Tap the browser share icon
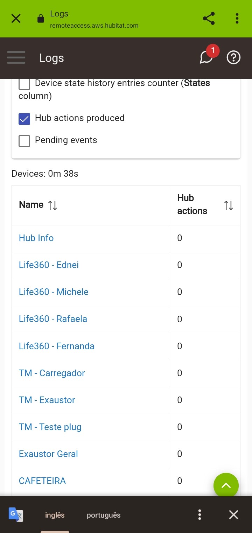The height and width of the screenshot is (533, 252). 209,19
